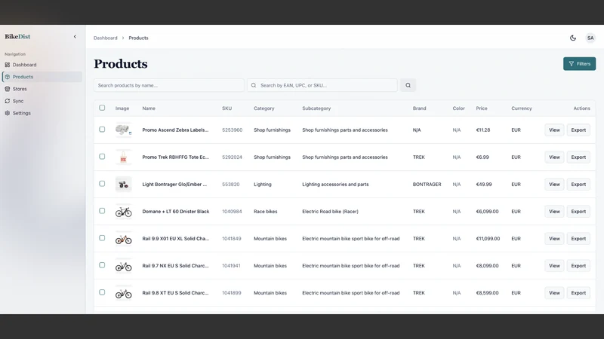604x339 pixels.
Task: Select the Domane + LT 60 row checkbox
Action: (x=102, y=211)
